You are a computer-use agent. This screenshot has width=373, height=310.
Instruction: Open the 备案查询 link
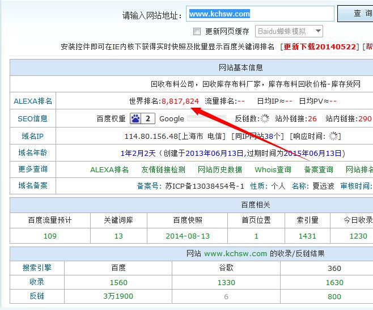coord(319,169)
